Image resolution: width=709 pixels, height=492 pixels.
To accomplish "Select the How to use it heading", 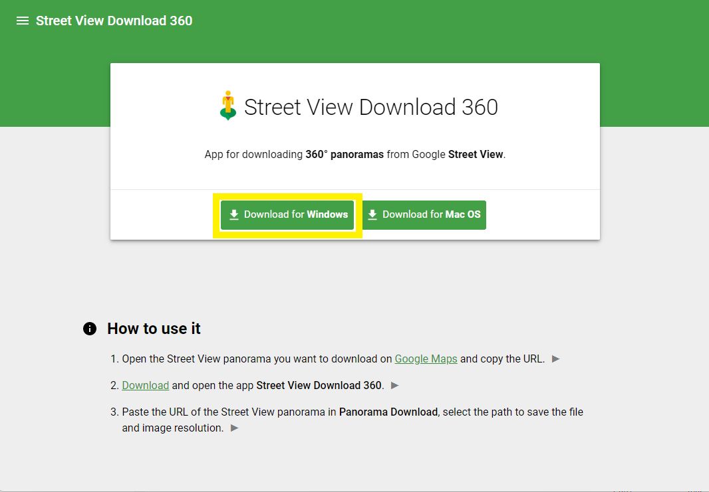I will point(154,329).
